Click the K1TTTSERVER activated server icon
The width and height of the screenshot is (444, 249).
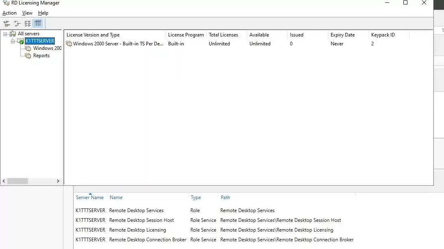(x=20, y=41)
